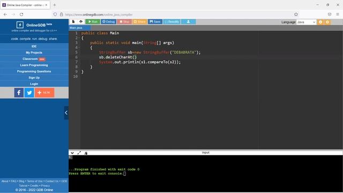Open a new browser tab with plus
The image size is (343, 193).
pos(55,5)
